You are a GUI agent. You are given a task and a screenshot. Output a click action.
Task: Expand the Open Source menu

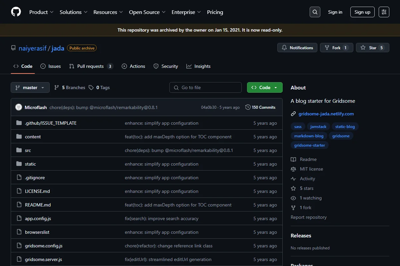pyautogui.click(x=147, y=12)
